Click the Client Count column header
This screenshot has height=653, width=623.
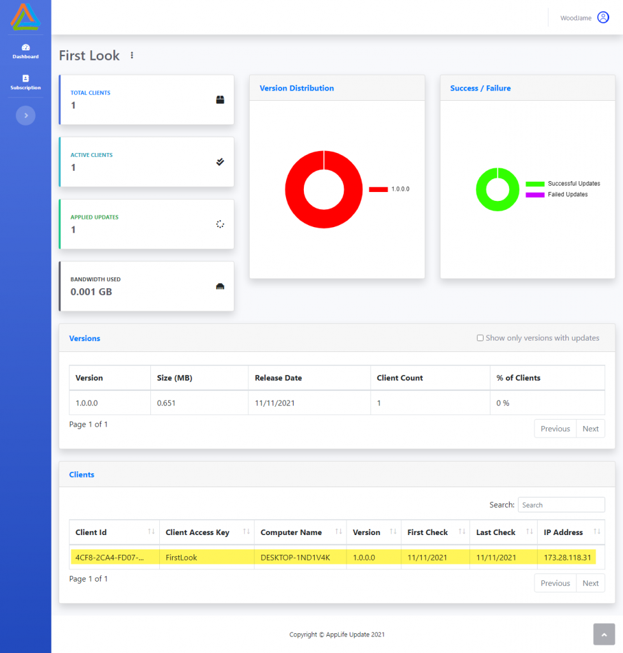pos(430,378)
